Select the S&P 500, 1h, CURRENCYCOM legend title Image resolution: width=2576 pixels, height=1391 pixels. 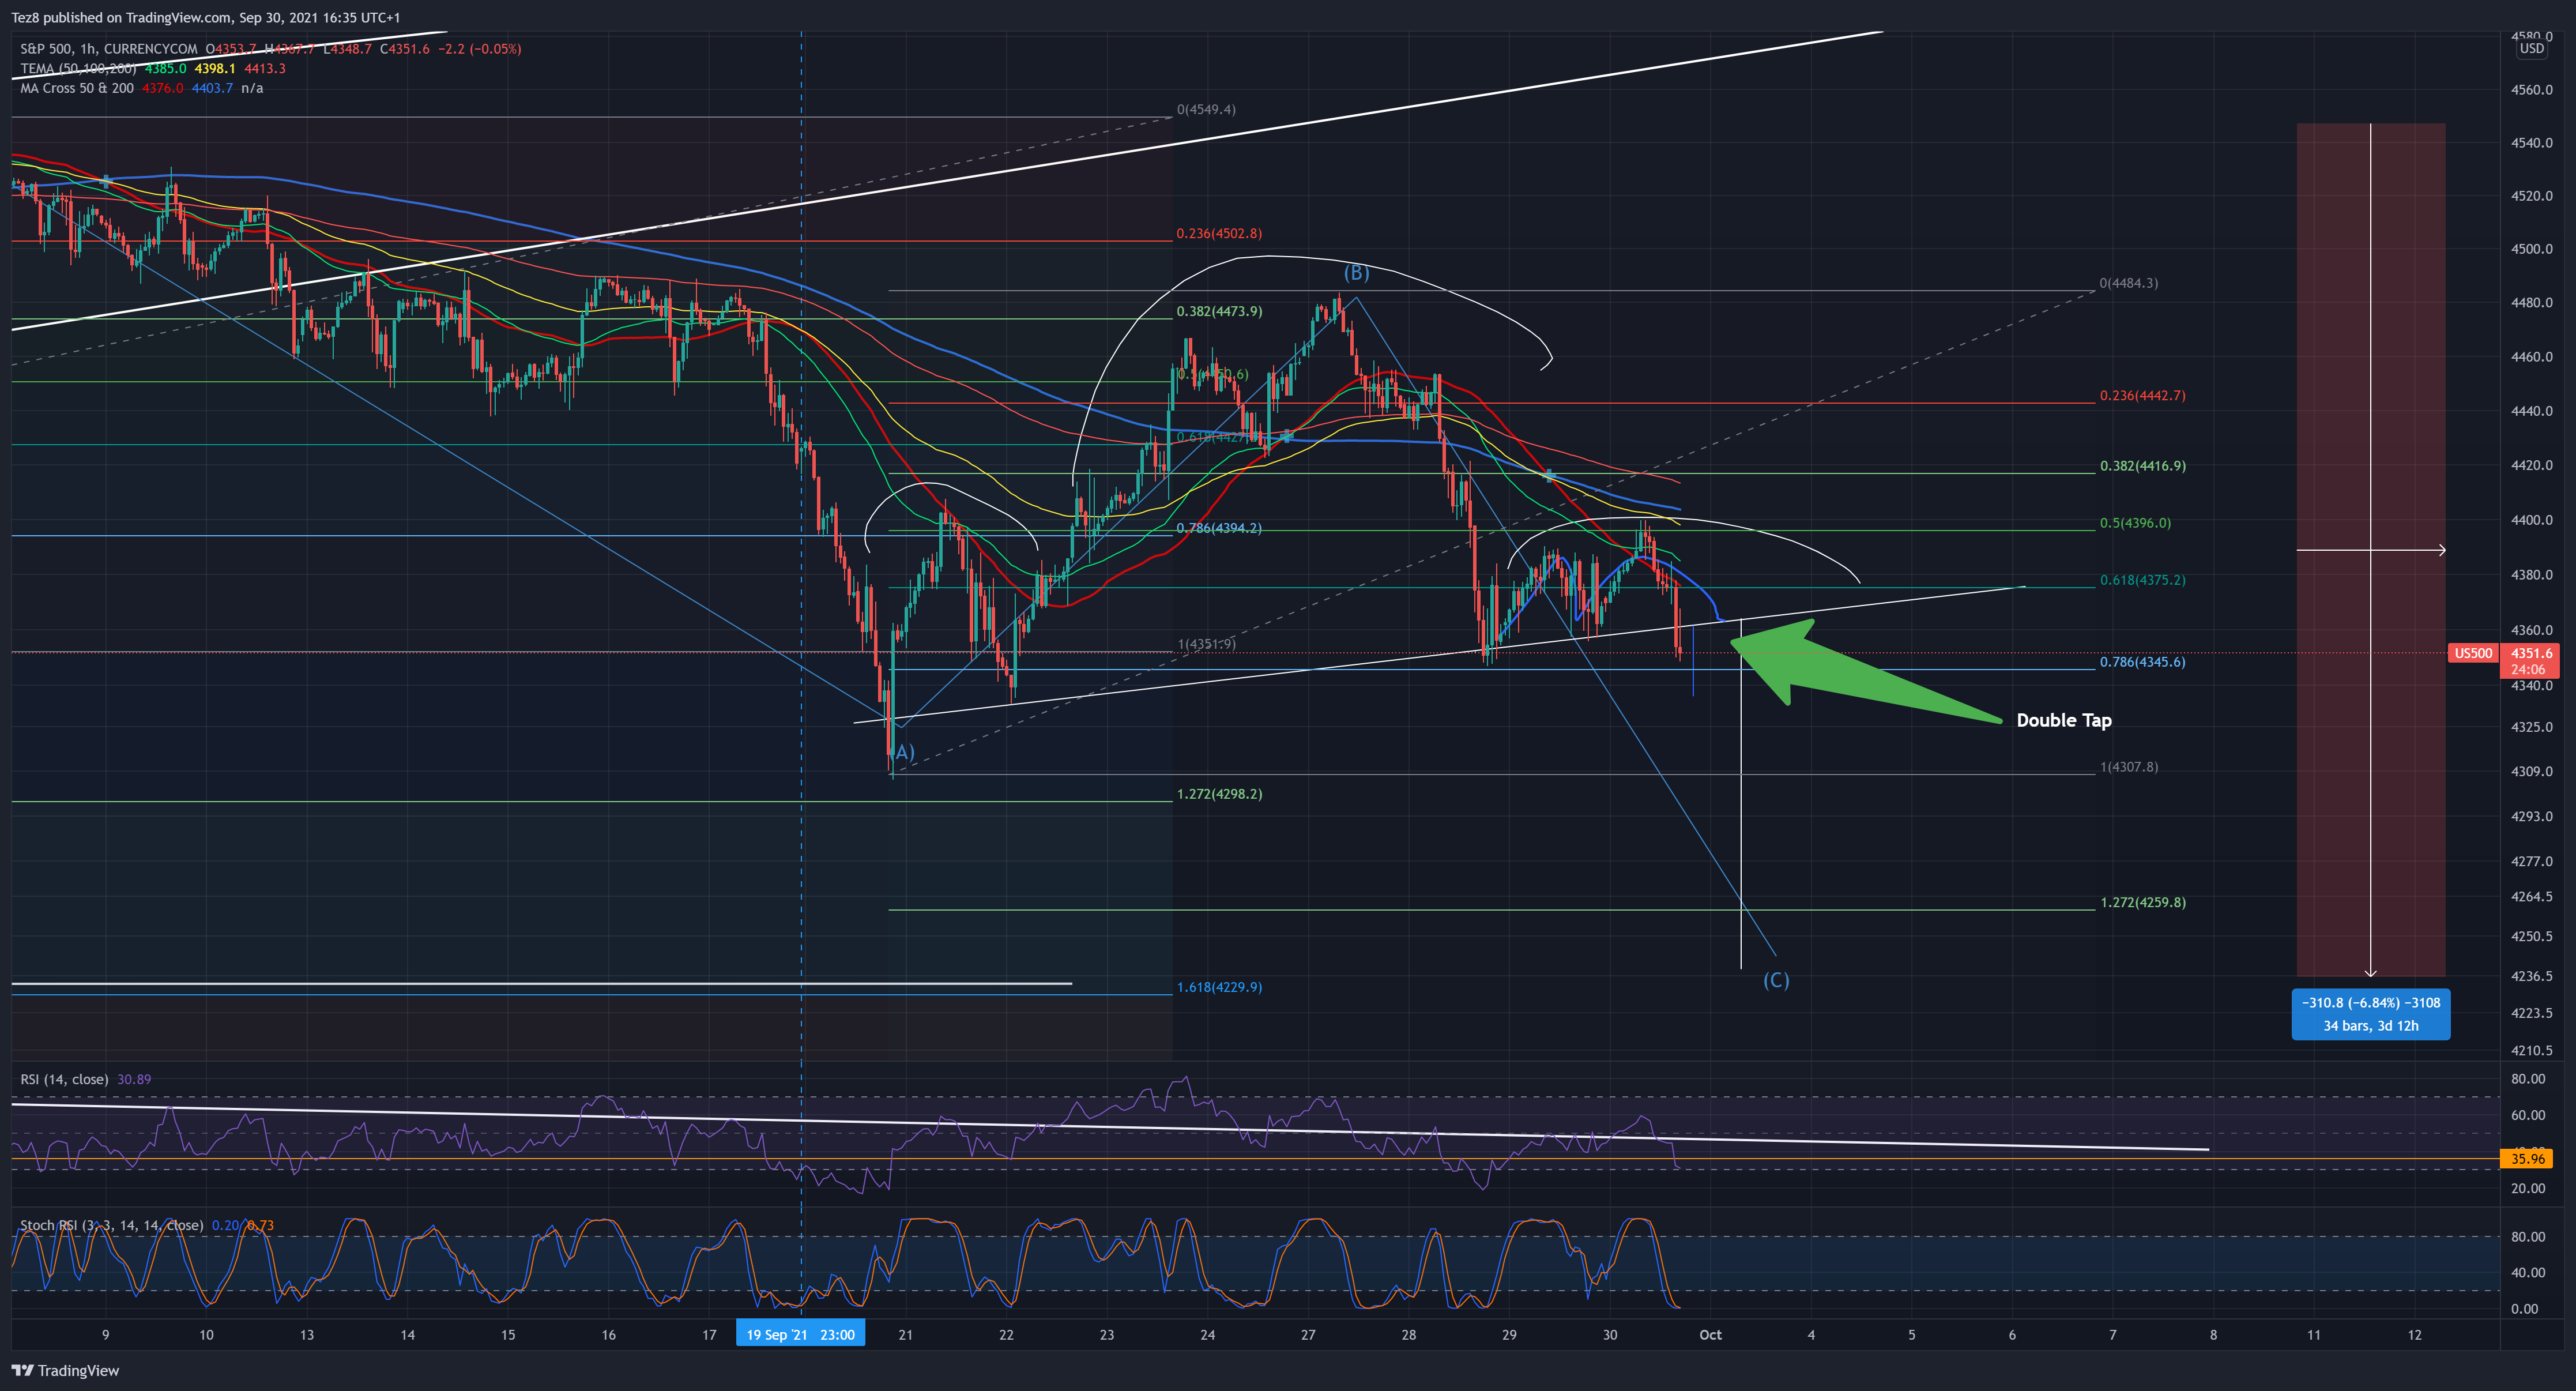tap(109, 48)
